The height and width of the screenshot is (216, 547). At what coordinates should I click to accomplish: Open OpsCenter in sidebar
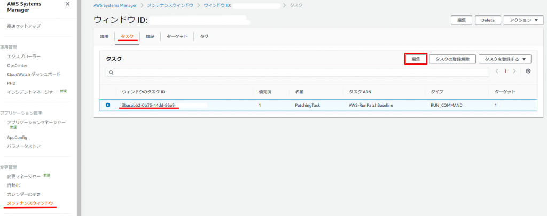point(17,65)
